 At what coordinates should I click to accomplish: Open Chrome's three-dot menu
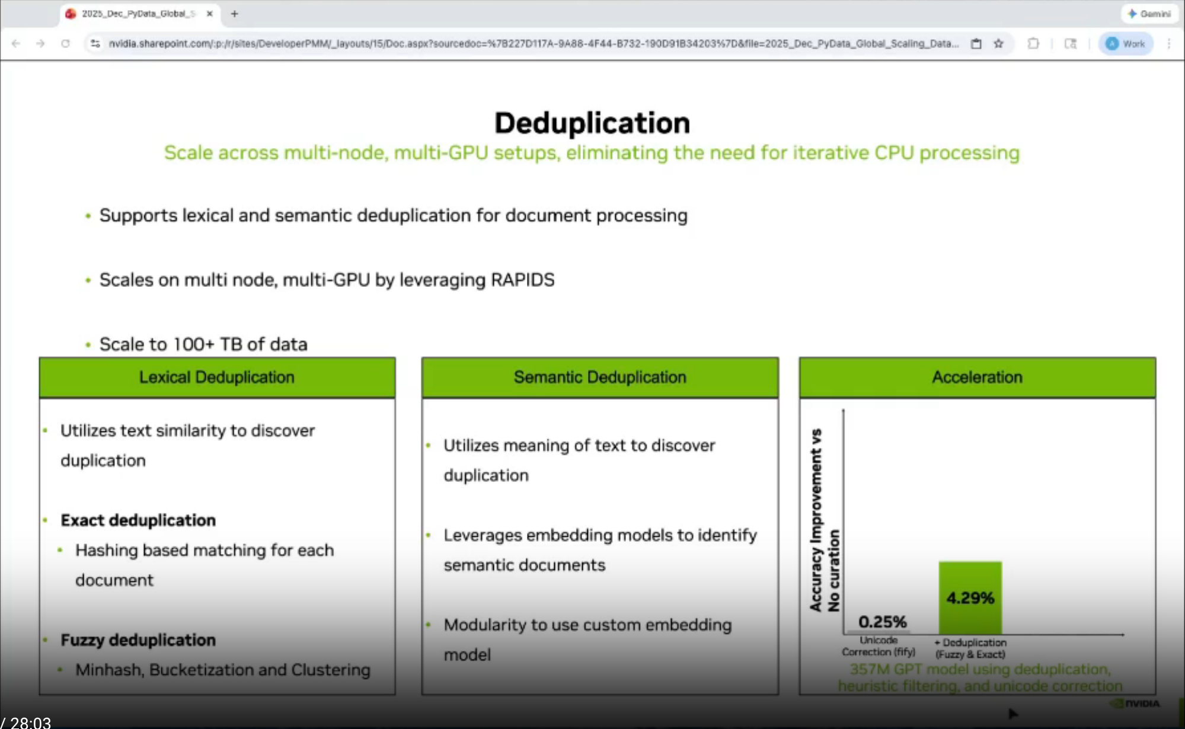point(1169,43)
